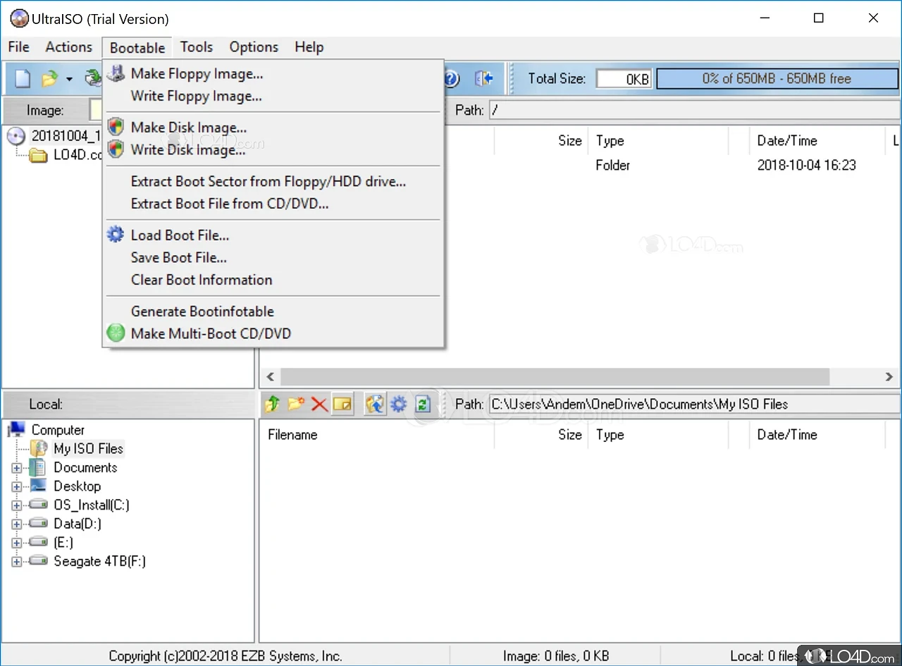Viewport: 902px width, 666px height.
Task: Choose Write Floppy Image... menu entry
Action: click(x=273, y=96)
